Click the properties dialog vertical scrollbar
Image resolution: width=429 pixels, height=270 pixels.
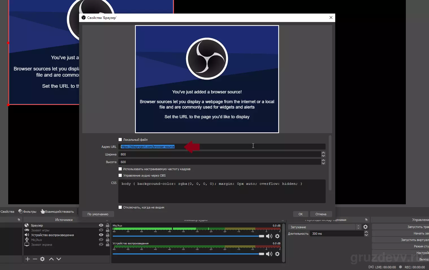click(x=330, y=163)
